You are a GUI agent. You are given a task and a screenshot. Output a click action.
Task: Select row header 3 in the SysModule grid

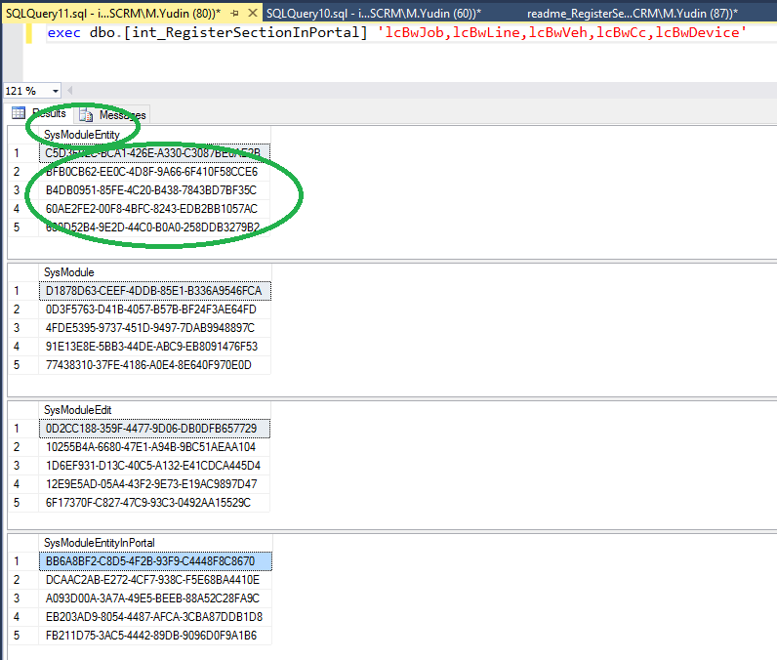point(23,328)
